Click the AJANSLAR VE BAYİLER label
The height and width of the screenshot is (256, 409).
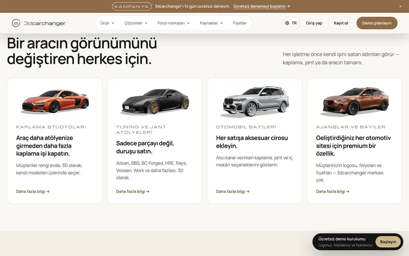pos(350,127)
